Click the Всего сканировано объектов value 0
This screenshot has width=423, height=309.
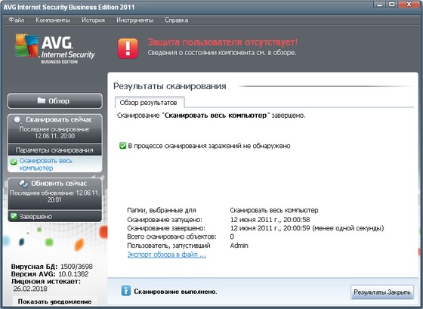pyautogui.click(x=232, y=236)
